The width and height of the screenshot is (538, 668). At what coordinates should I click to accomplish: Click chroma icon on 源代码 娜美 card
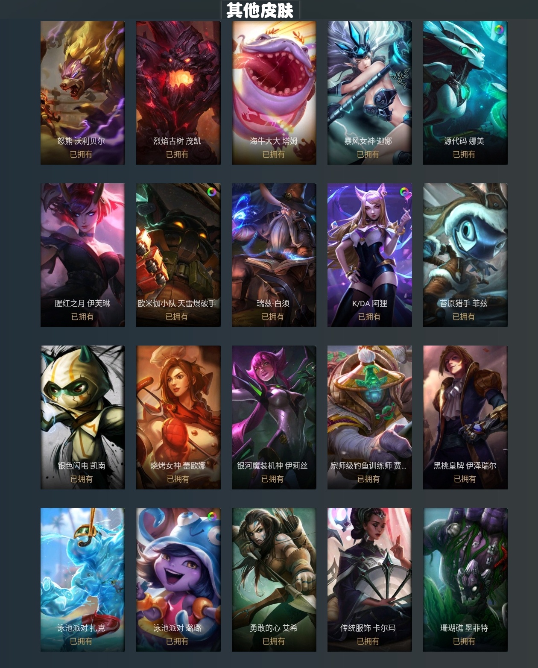click(x=499, y=29)
